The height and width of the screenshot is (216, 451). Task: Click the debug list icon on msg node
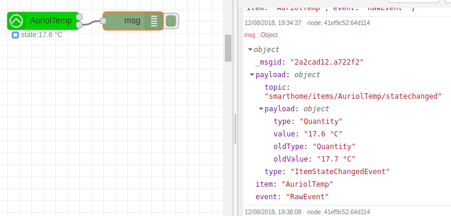[x=154, y=21]
